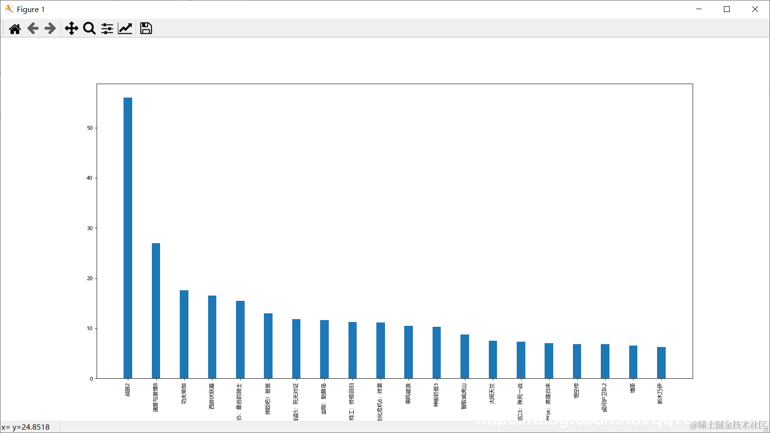Click the last bar for 新木乃伊

(661, 363)
